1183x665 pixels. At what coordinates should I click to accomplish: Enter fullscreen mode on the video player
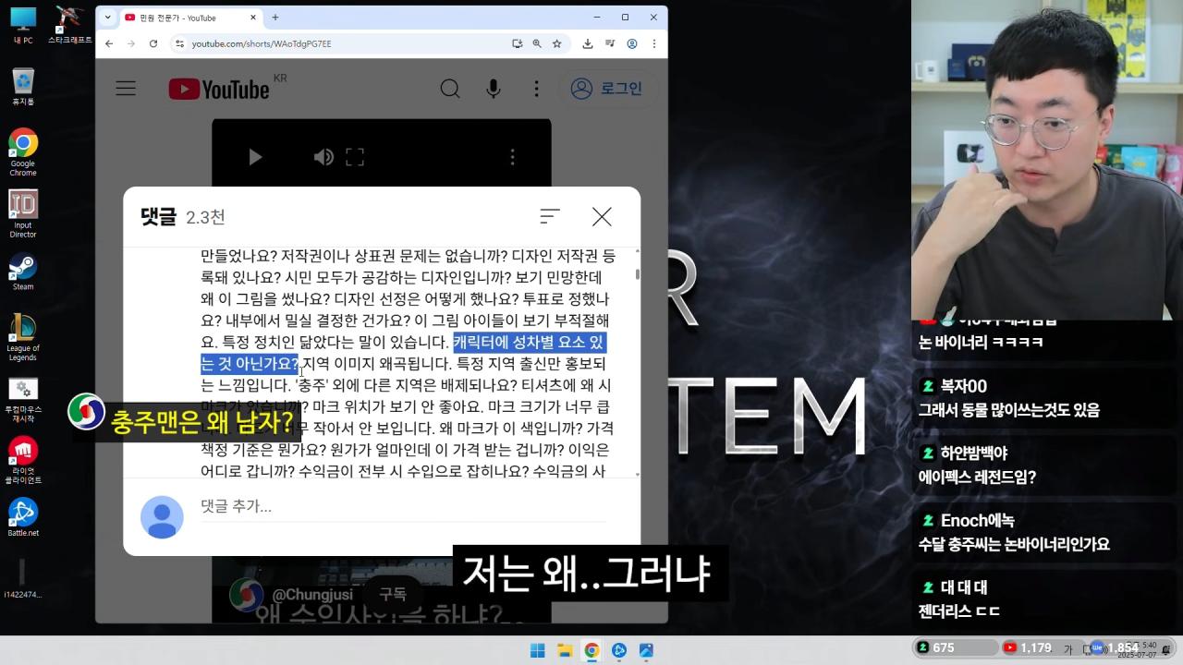click(355, 157)
